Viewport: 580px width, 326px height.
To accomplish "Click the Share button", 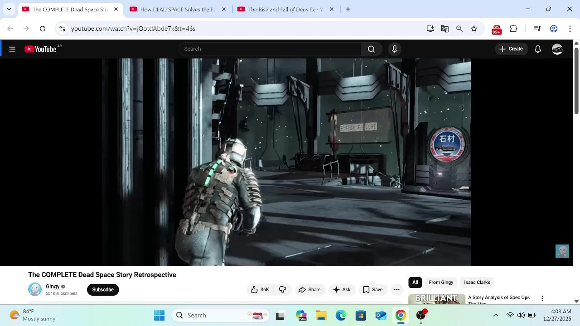I will (x=309, y=290).
